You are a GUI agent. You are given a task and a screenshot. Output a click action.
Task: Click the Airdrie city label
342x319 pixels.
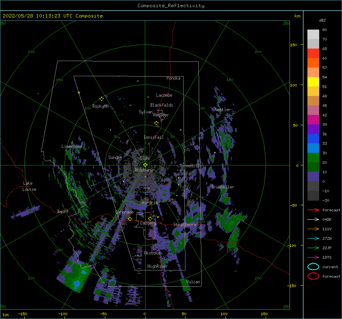150,203
